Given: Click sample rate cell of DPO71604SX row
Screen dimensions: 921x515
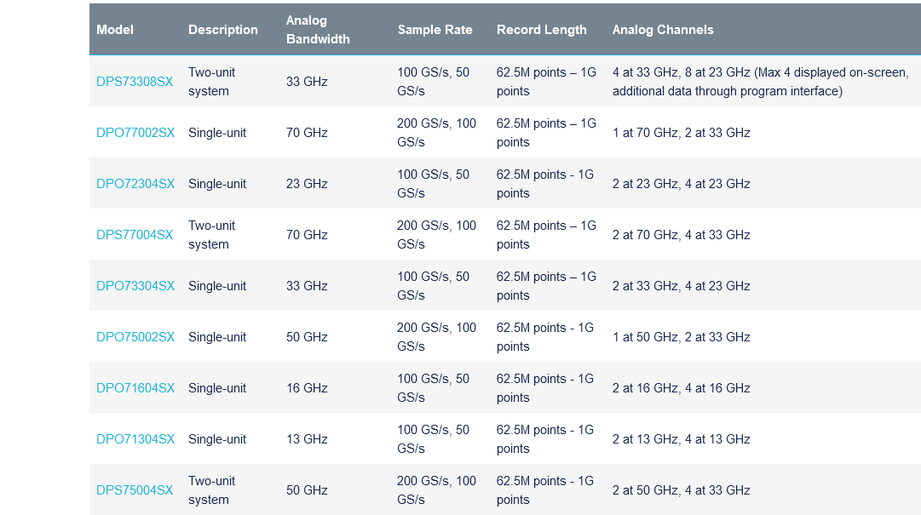Looking at the screenshot, I should point(434,387).
